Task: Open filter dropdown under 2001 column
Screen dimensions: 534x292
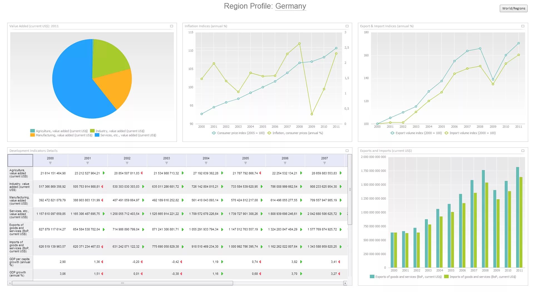Action: point(88,163)
